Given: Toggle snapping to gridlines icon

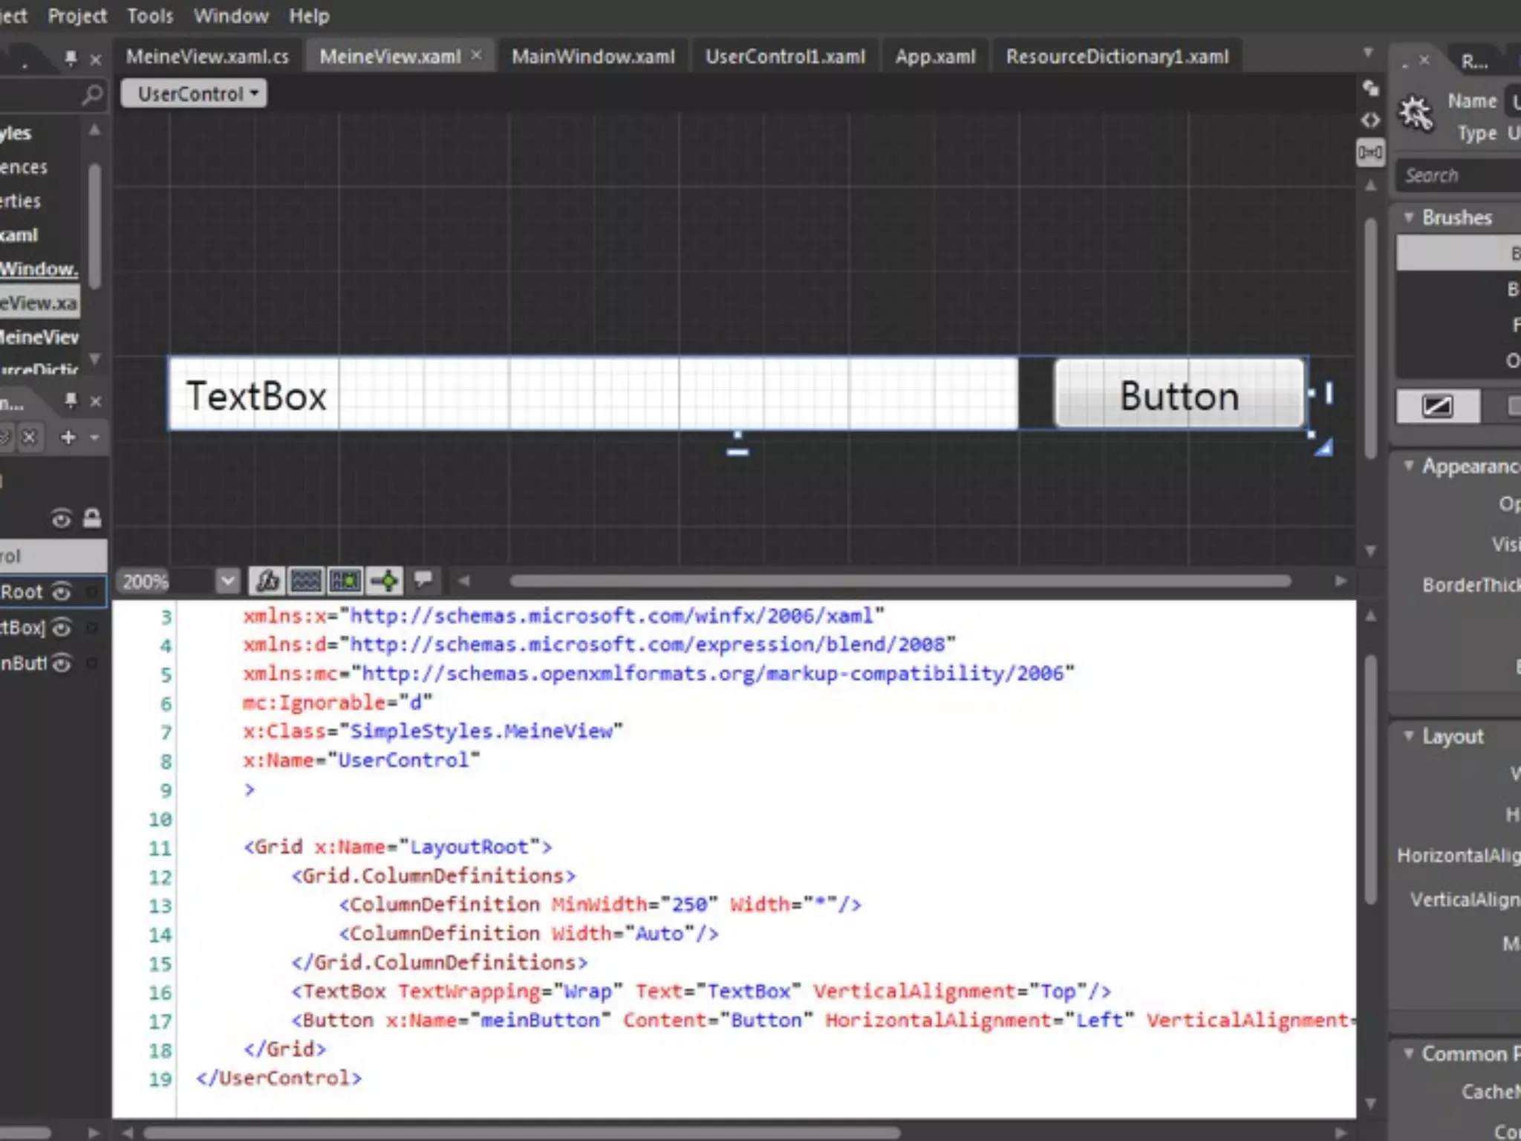Looking at the screenshot, I should pyautogui.click(x=345, y=580).
